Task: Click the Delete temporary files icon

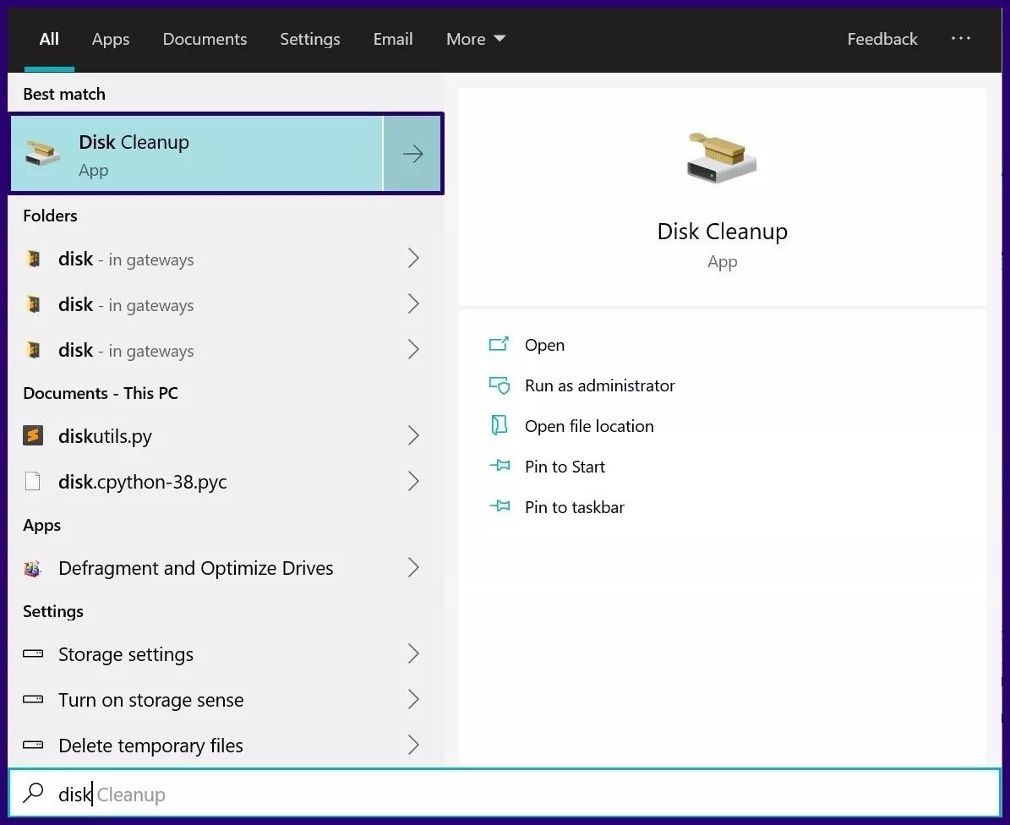Action: click(33, 746)
